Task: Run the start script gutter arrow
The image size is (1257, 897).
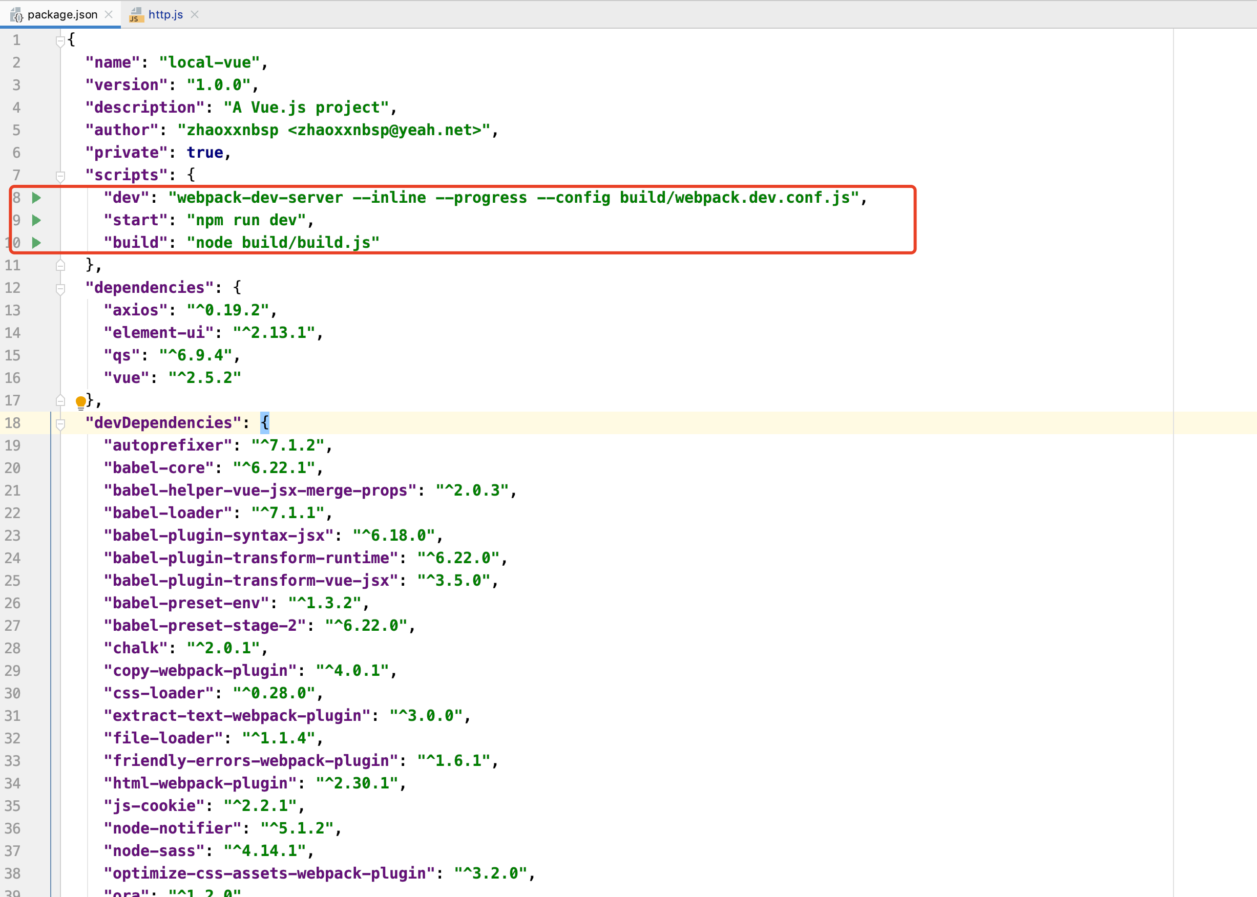Action: [36, 220]
